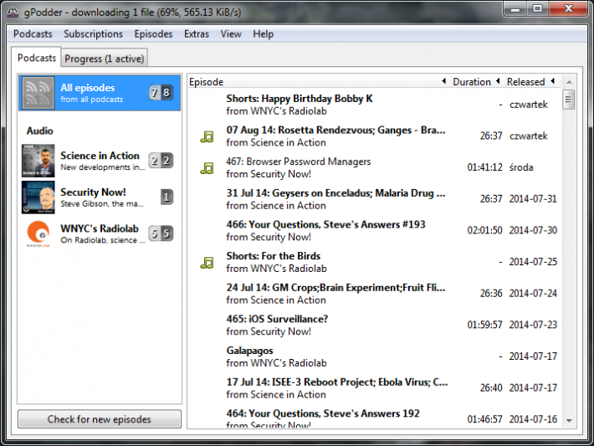Click the 02:01:50 duration value

[x=484, y=230]
